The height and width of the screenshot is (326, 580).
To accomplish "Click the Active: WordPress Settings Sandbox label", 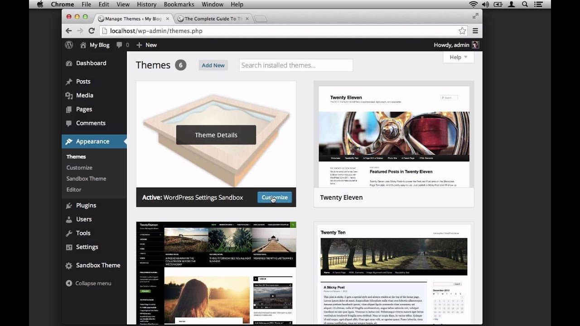I will [x=193, y=197].
